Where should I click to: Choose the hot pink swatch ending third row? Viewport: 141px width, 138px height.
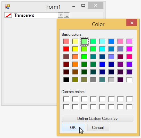[130, 57]
